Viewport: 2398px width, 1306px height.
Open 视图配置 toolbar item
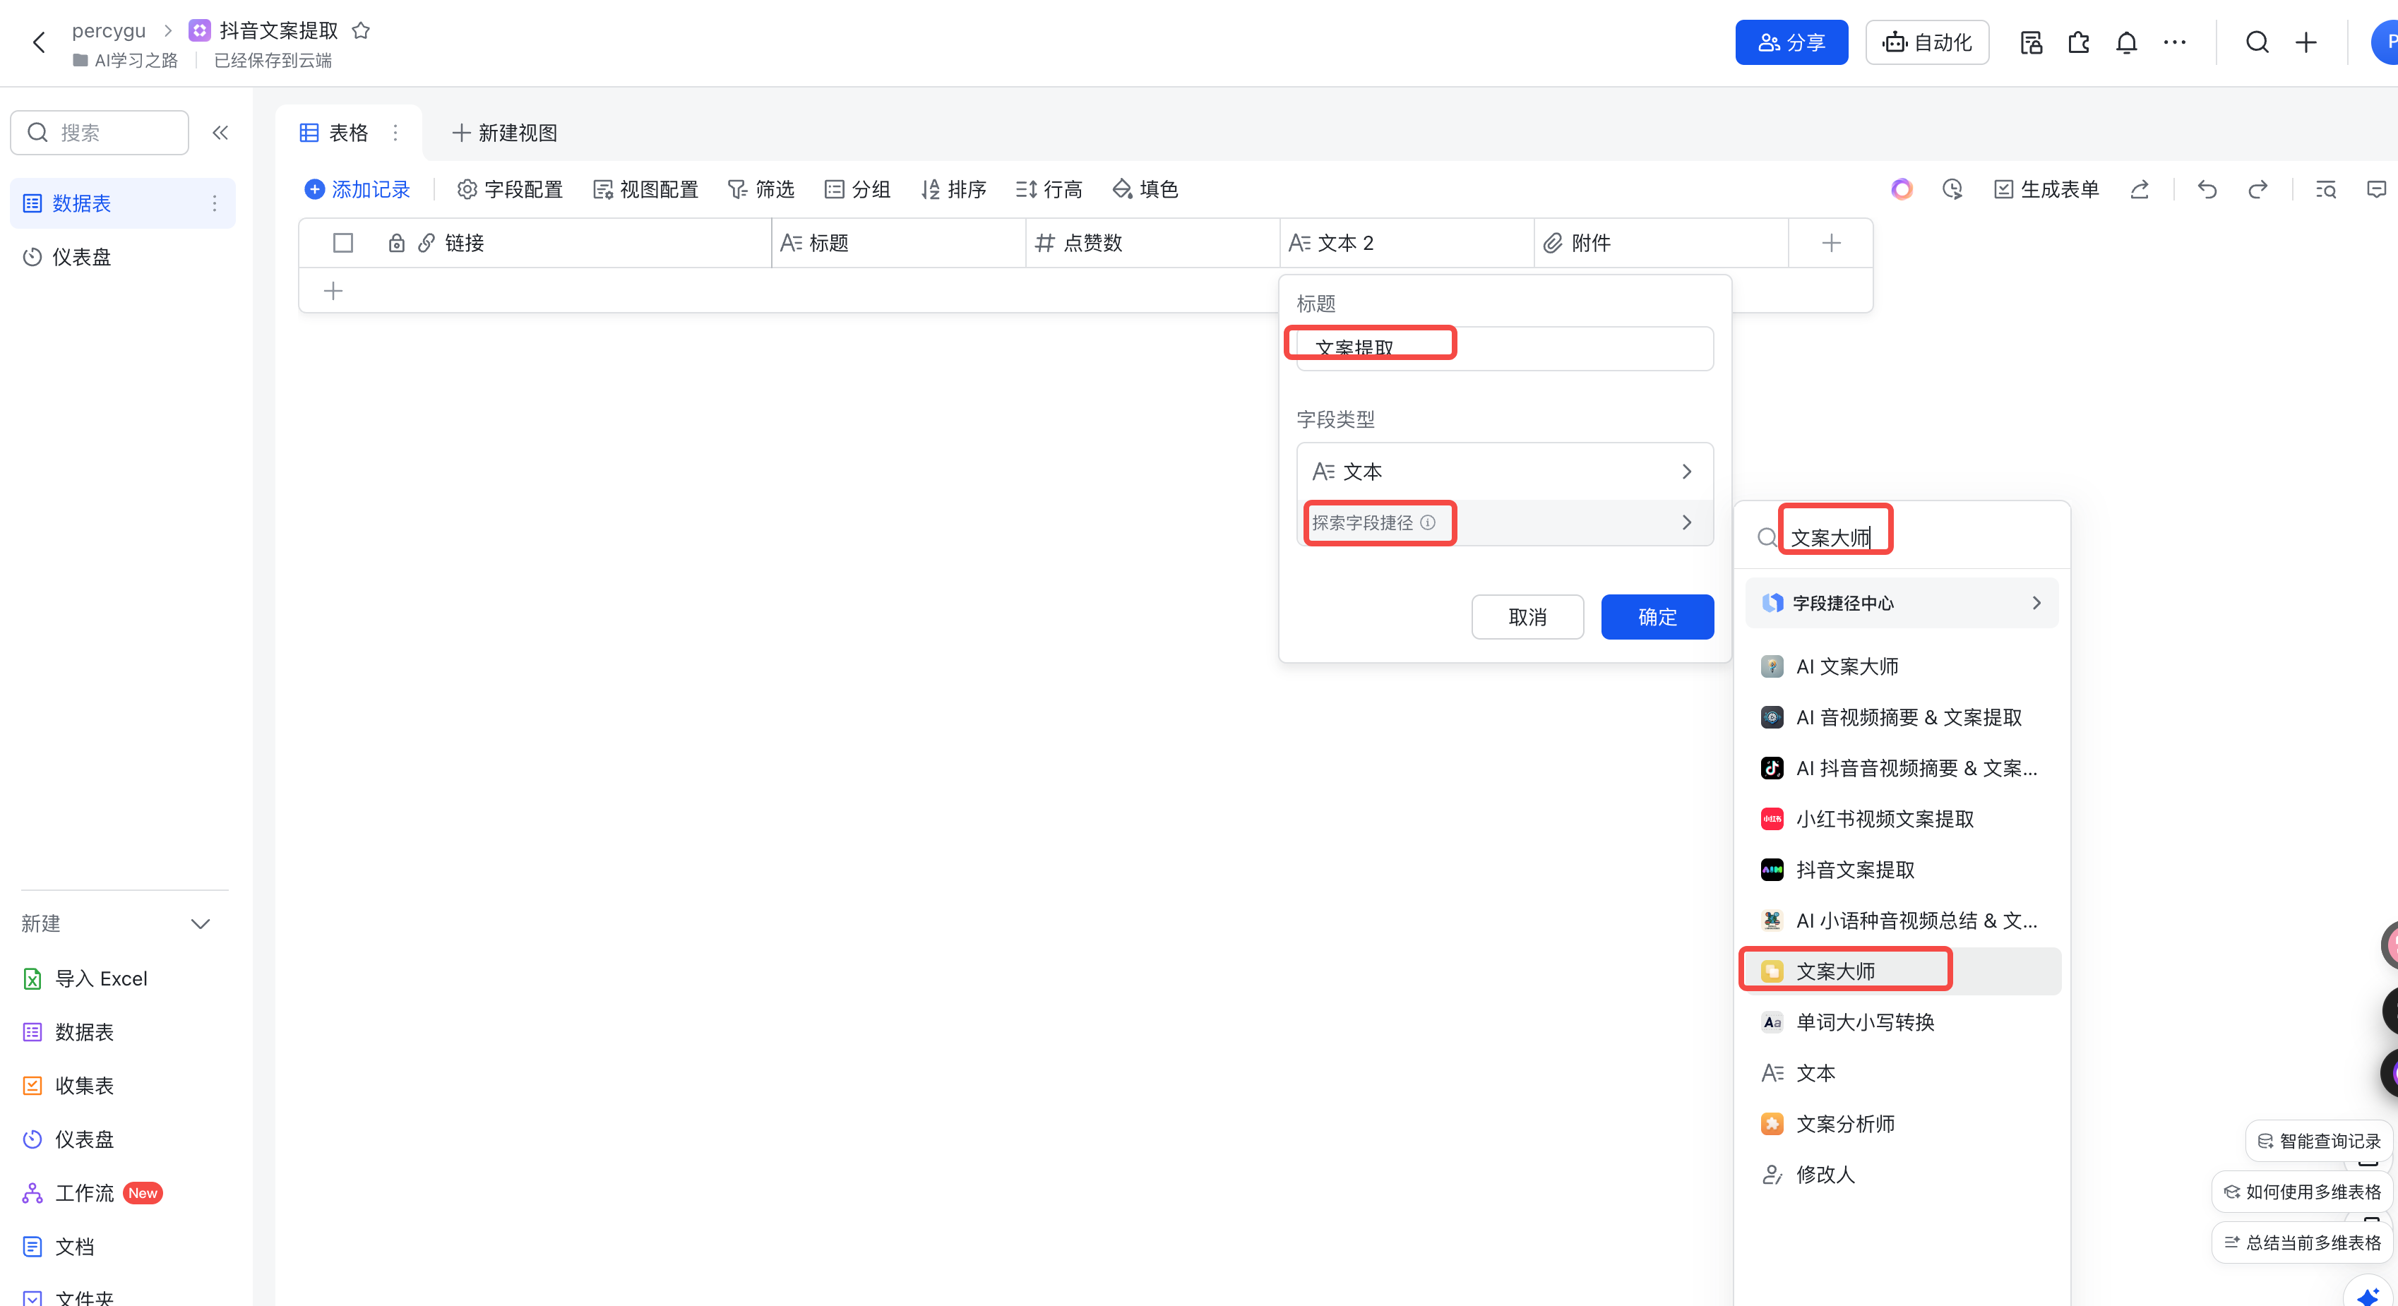point(646,190)
